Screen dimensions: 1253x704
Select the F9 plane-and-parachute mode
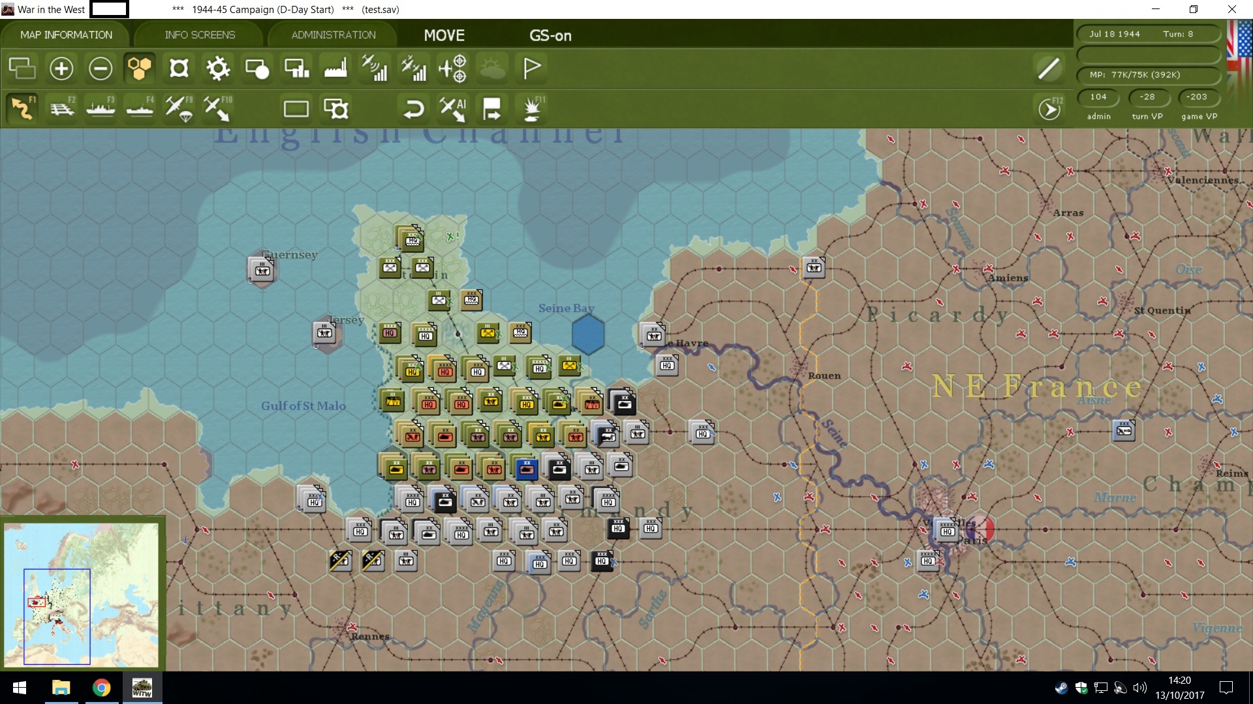coord(179,108)
